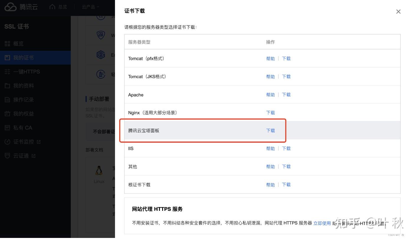
Task: Open 帮助 for 其他
Action: point(270,167)
